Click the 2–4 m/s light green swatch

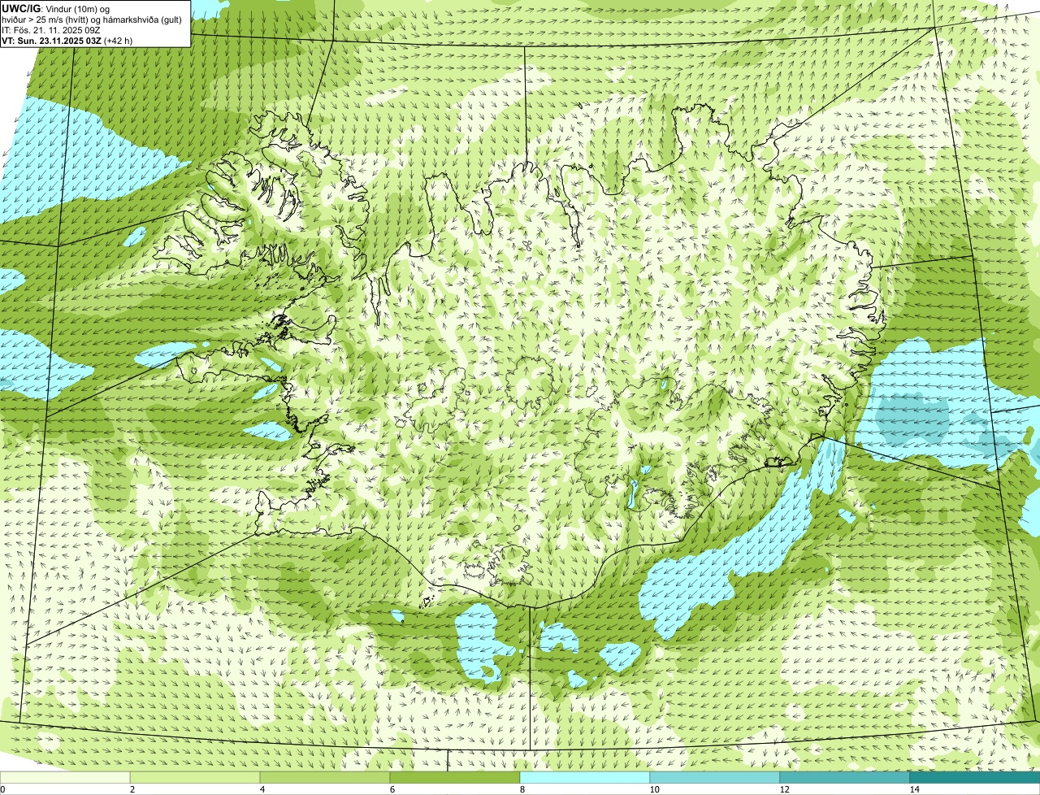coord(195,778)
